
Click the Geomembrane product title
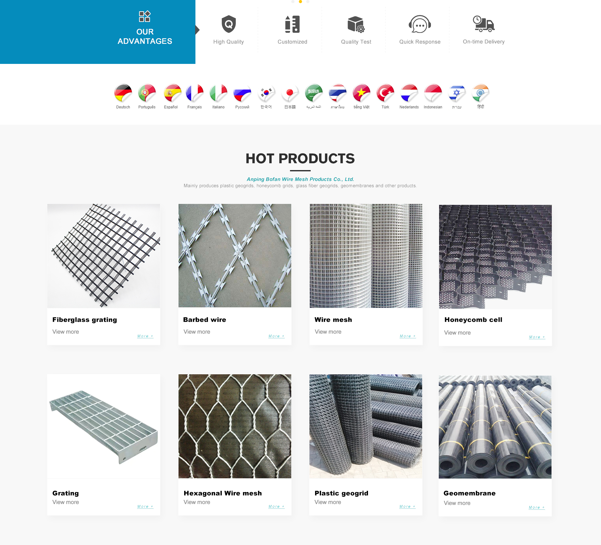(469, 493)
